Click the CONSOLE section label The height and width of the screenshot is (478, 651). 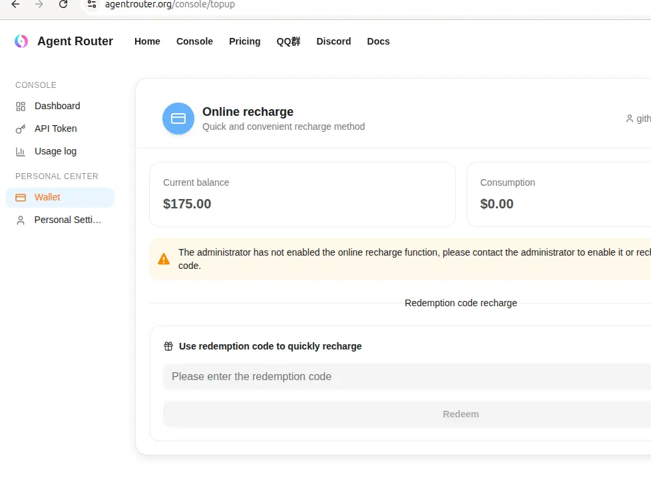(x=36, y=85)
